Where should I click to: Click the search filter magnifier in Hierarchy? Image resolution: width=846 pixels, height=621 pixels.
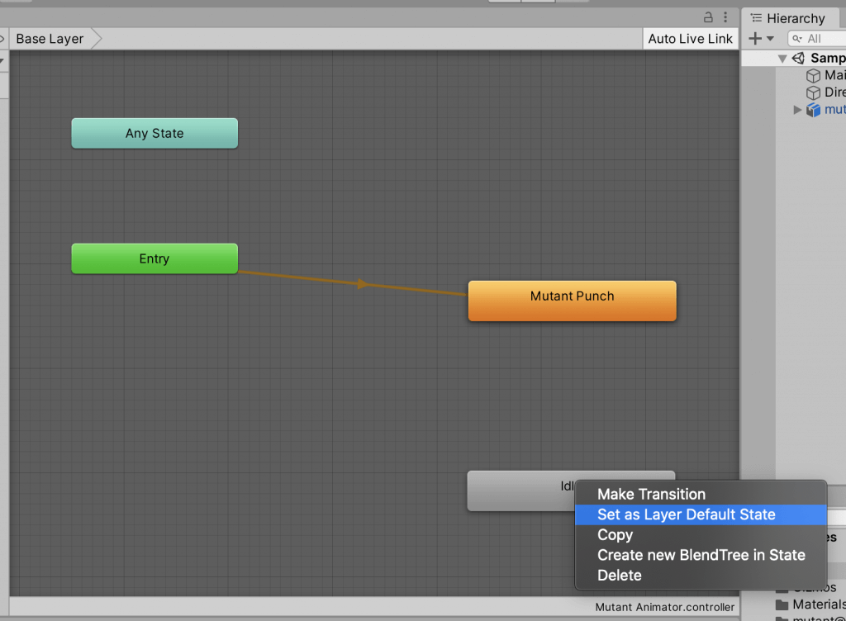796,38
